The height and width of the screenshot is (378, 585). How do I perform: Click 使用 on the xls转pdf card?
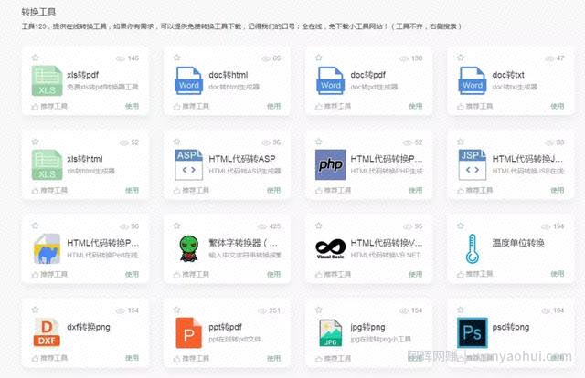point(132,106)
